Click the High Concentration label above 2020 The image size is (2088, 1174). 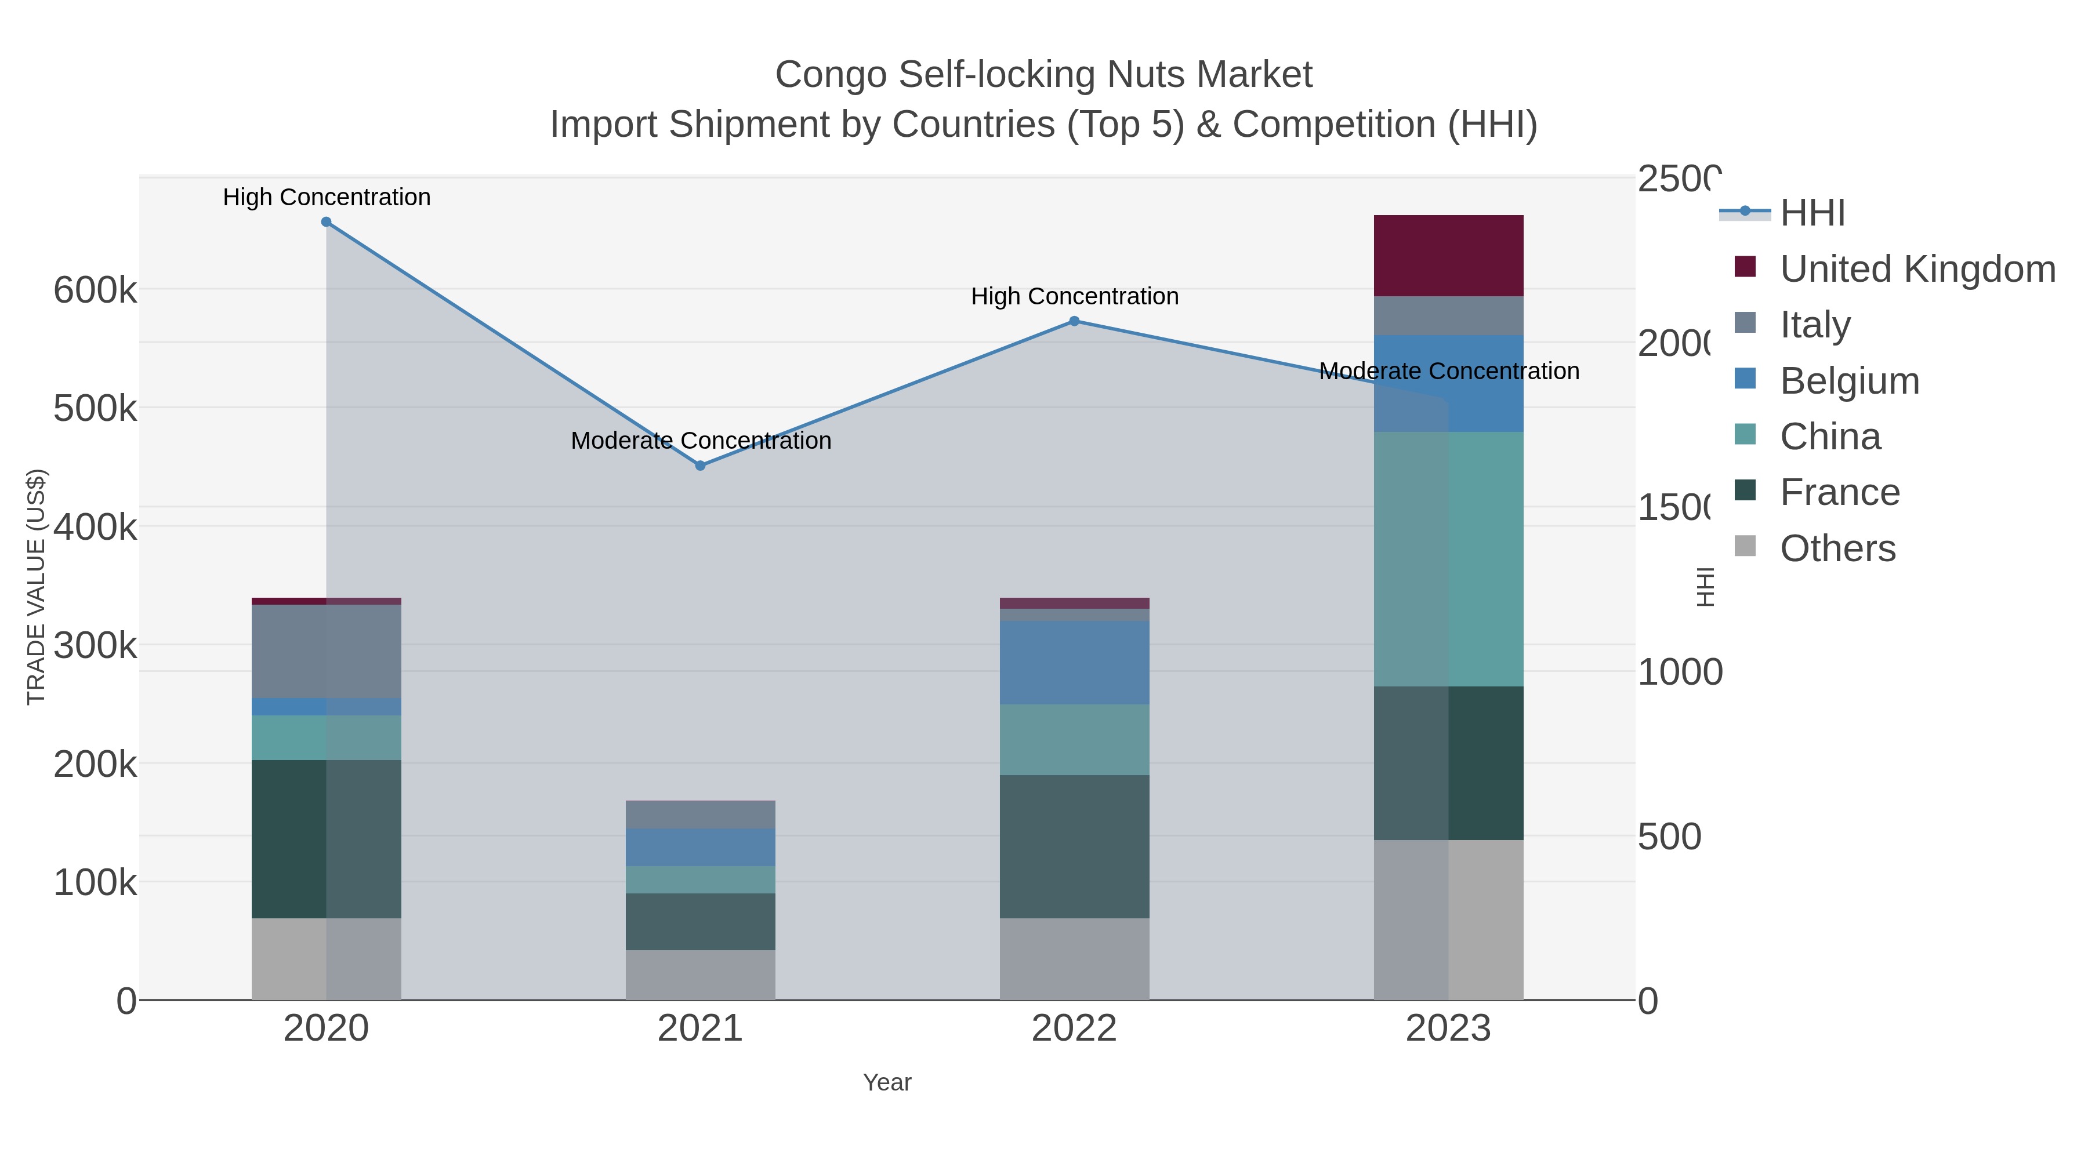[x=327, y=197]
